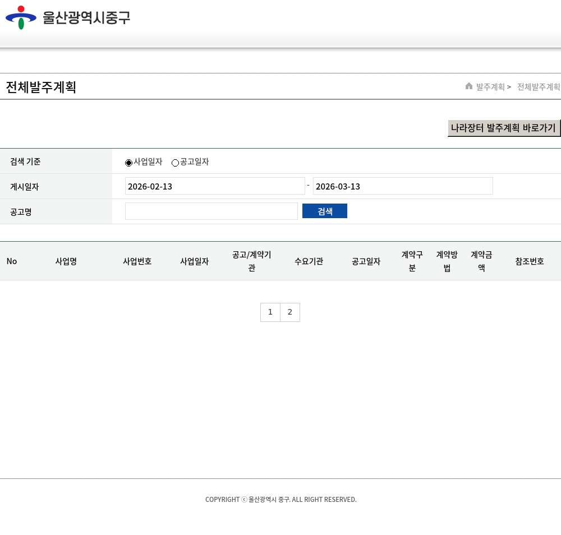Click the 사업번호 column header
This screenshot has height=535, width=561.
pos(137,261)
